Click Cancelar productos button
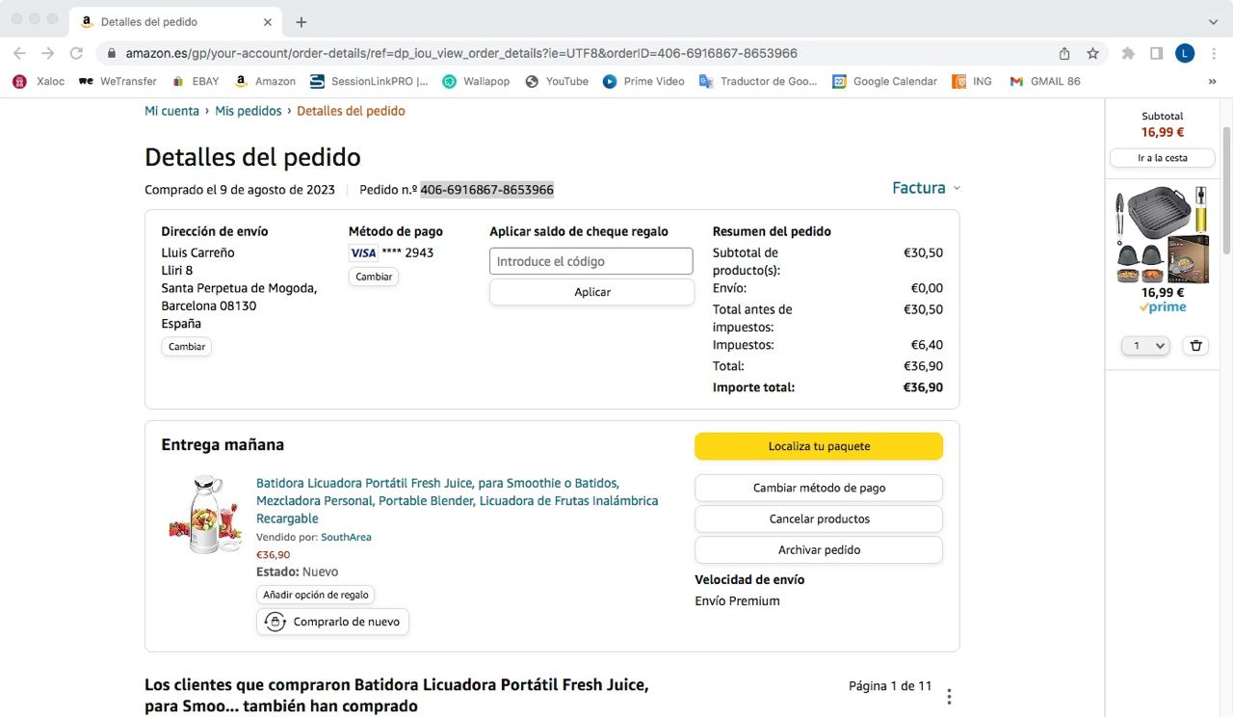 coord(819,518)
